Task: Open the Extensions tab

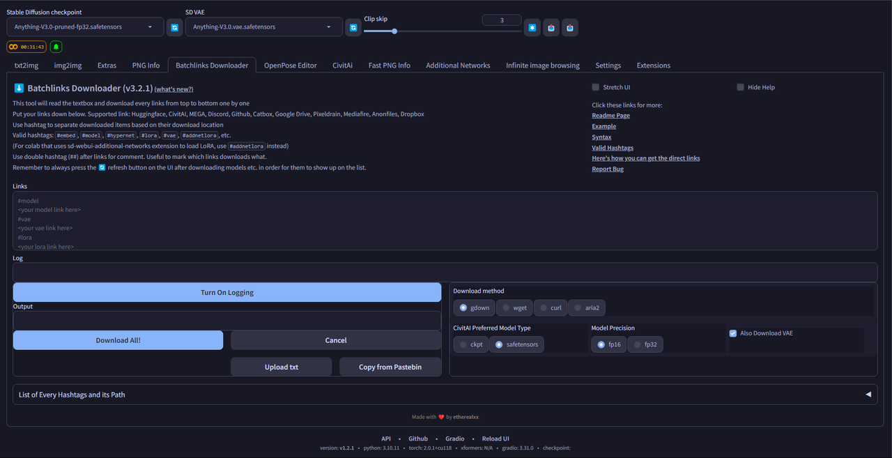Action: pyautogui.click(x=653, y=65)
